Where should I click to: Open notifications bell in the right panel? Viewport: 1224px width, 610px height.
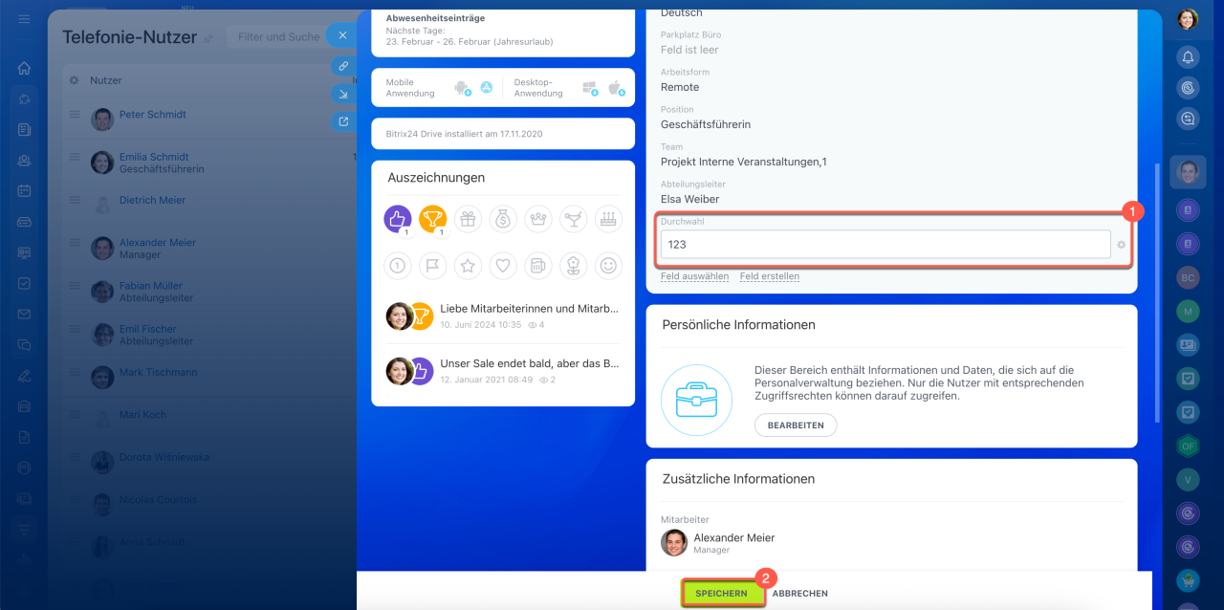pyautogui.click(x=1188, y=57)
